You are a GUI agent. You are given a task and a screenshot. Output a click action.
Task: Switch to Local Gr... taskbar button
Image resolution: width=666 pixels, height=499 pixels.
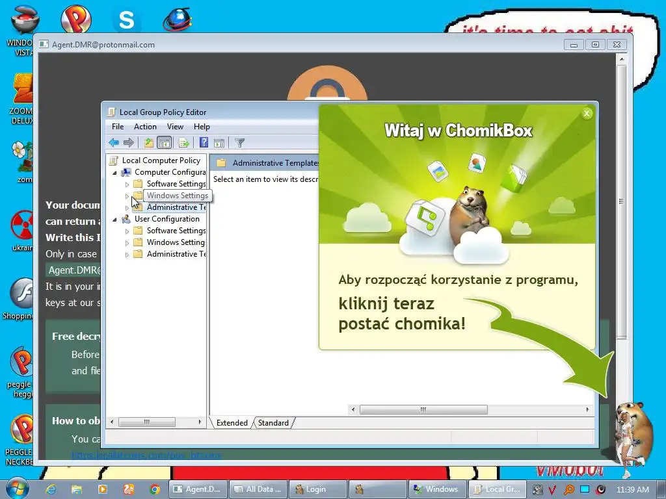pos(497,489)
